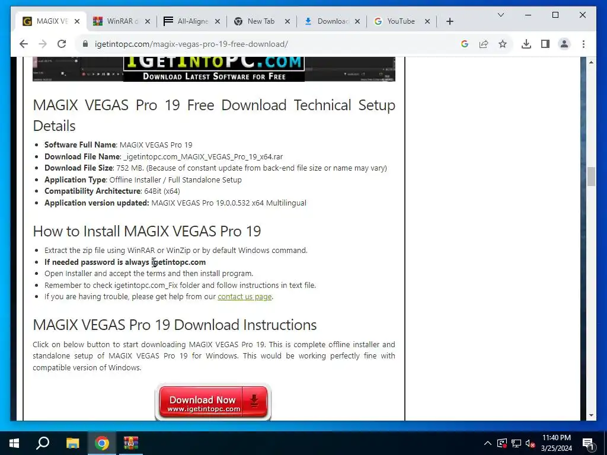
Task: Click 'How to Install MAGIX VEGAS Pro 19' heading
Action: click(x=147, y=232)
